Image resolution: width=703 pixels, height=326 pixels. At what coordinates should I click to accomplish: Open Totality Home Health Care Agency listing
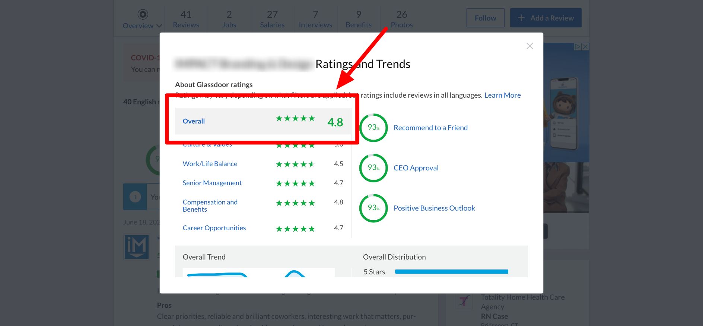click(522, 302)
